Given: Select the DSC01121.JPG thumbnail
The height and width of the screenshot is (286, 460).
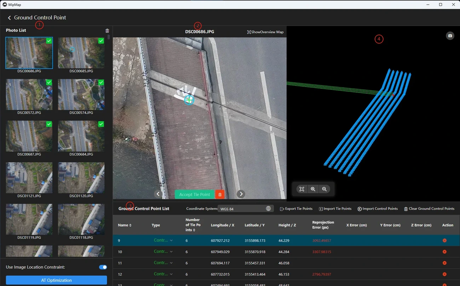Looking at the screenshot, I should click(29, 177).
